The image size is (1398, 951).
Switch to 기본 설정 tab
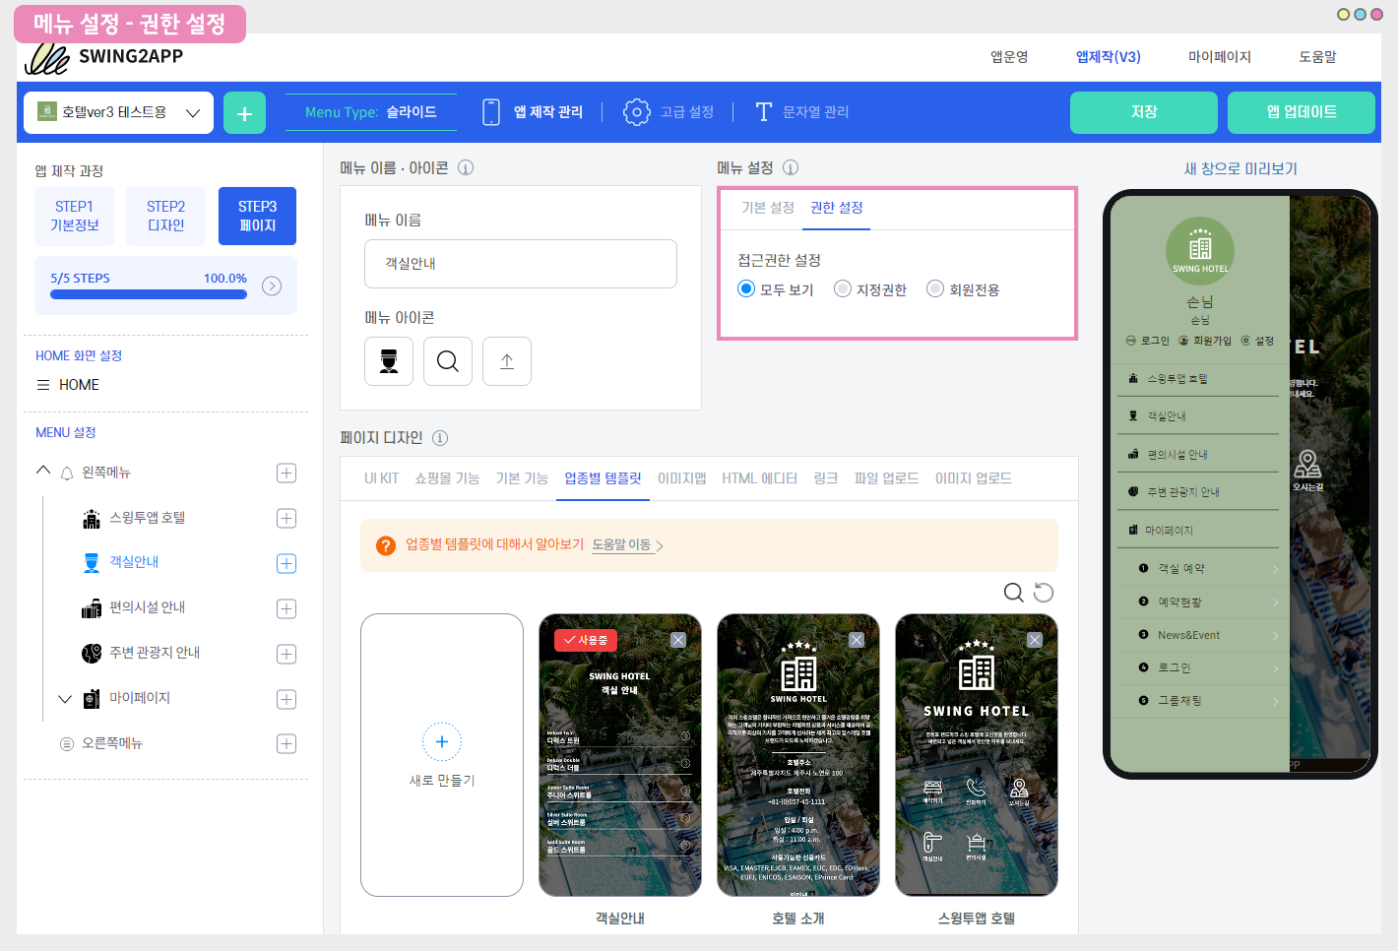[767, 208]
